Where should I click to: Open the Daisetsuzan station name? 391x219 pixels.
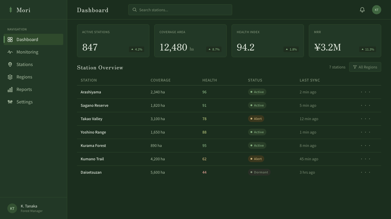coord(91,172)
